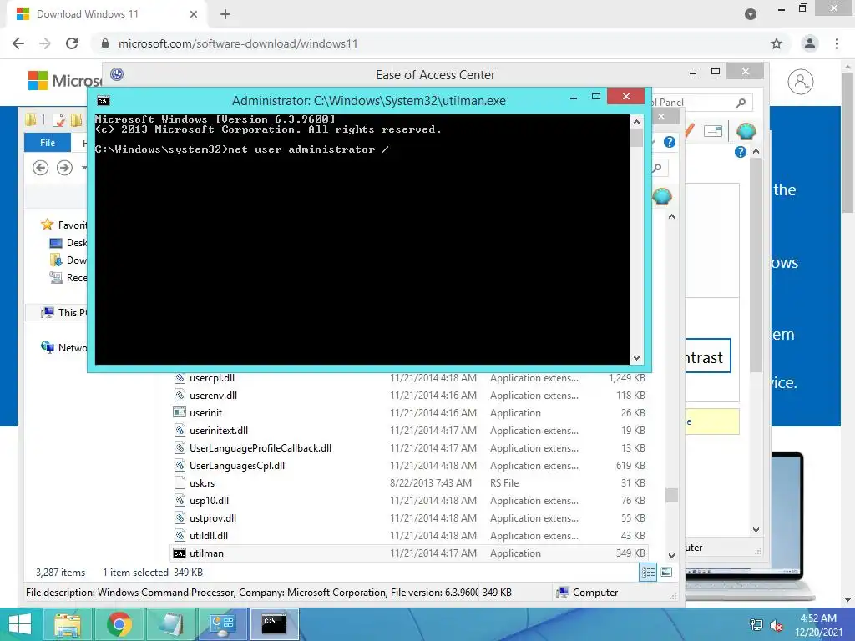Open the Chrome profile avatar

tap(810, 43)
